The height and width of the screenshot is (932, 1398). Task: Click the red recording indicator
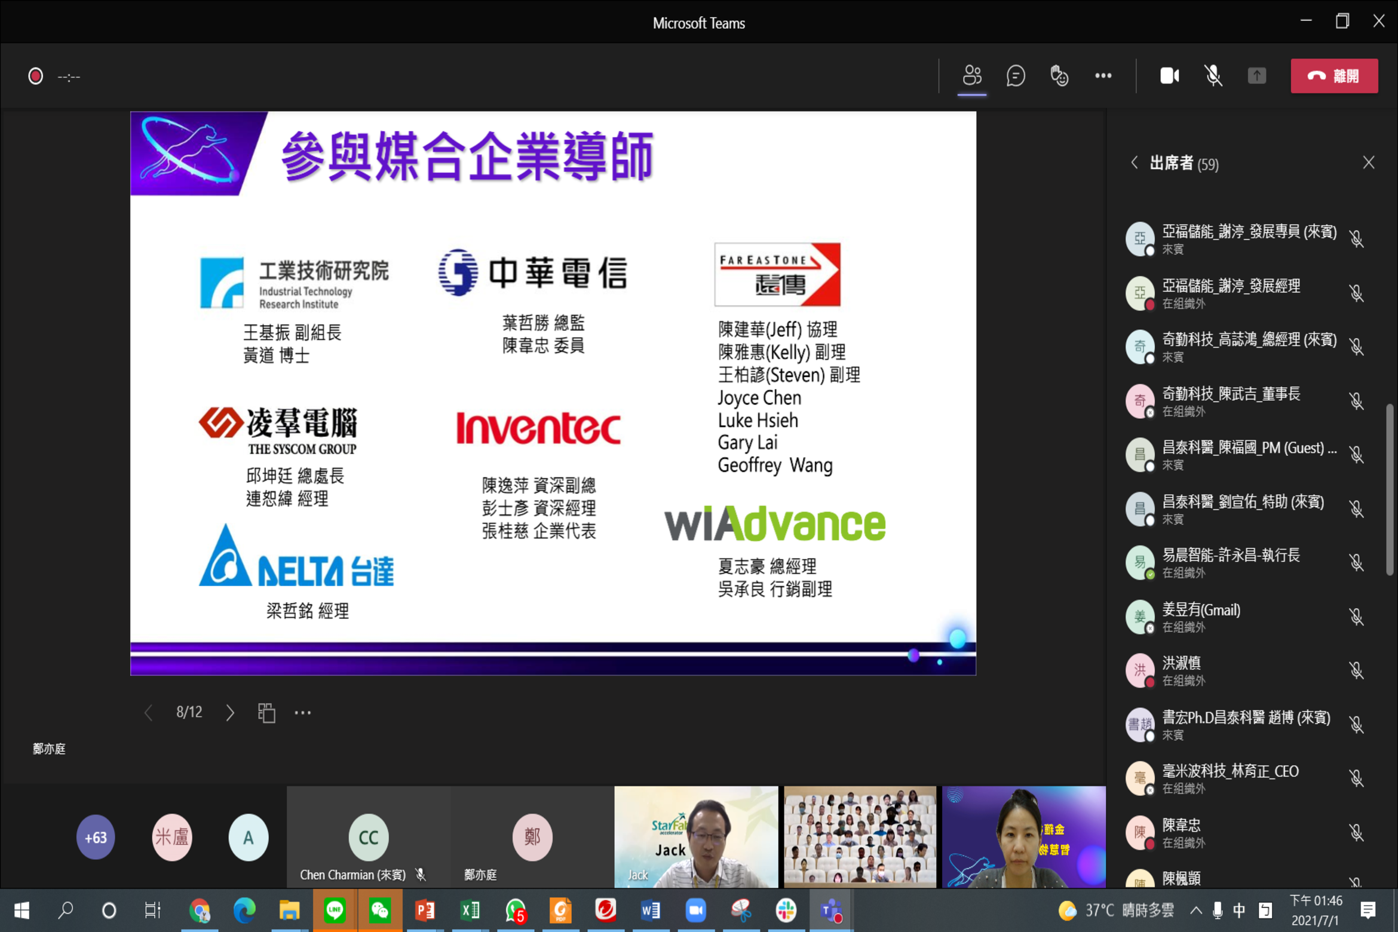pyautogui.click(x=35, y=76)
